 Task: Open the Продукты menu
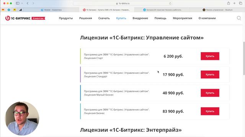pyautogui.click(x=66, y=18)
